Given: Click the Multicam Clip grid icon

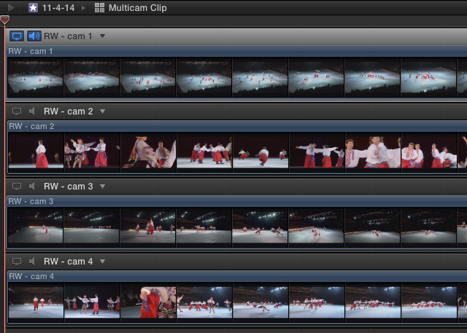Looking at the screenshot, I should (x=99, y=8).
